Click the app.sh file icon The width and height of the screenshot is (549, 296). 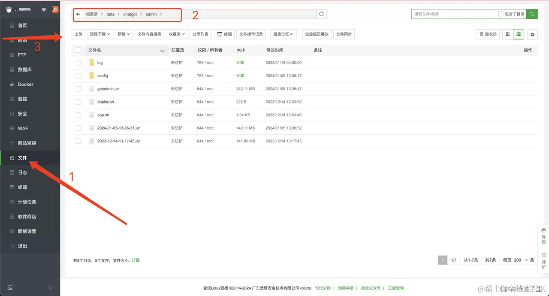click(x=91, y=115)
